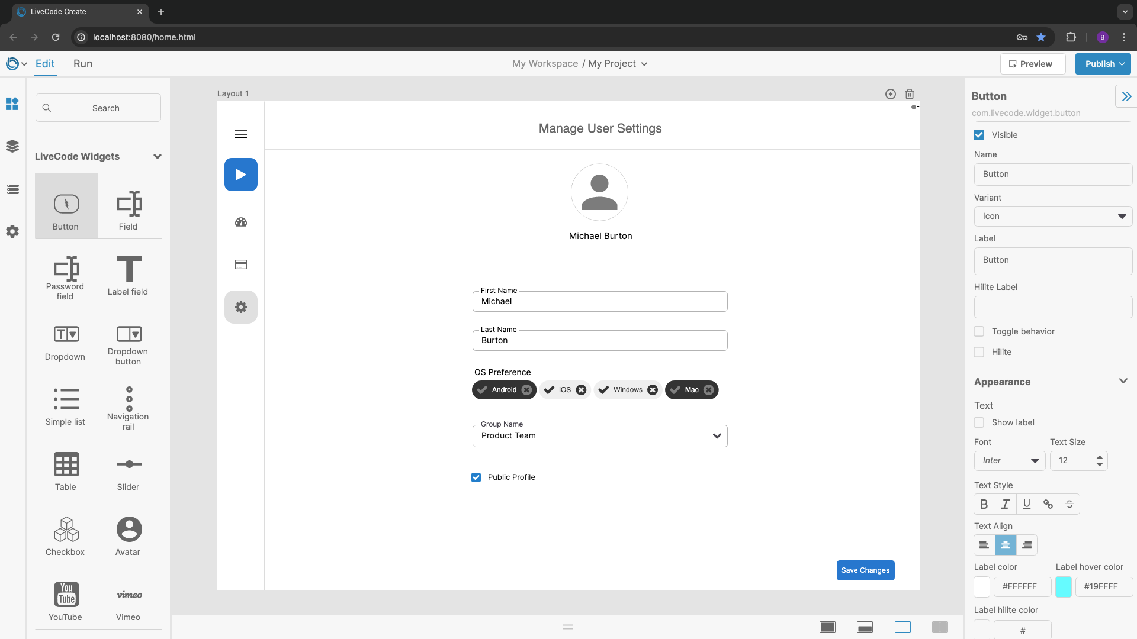This screenshot has width=1137, height=639.
Task: Enable Toggle behavior checkbox
Action: (979, 331)
